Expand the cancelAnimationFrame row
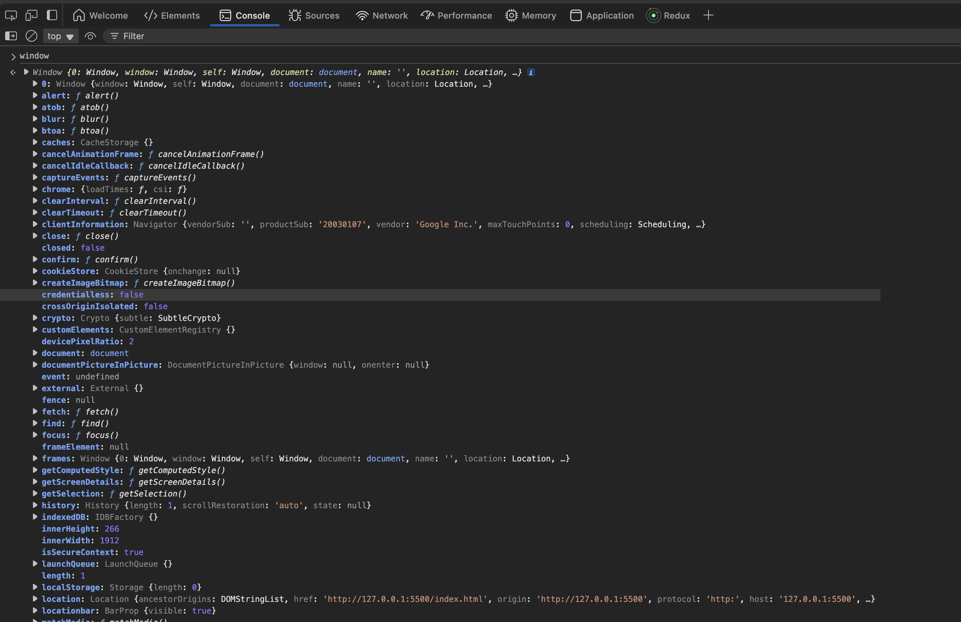961x622 pixels. point(35,154)
